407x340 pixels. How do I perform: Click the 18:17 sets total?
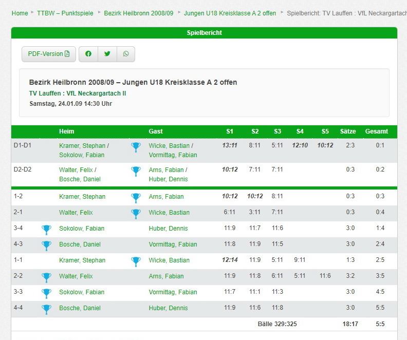[x=350, y=324]
